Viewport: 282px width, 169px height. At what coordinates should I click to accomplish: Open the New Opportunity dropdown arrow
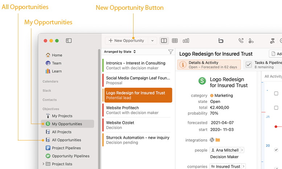(x=152, y=41)
